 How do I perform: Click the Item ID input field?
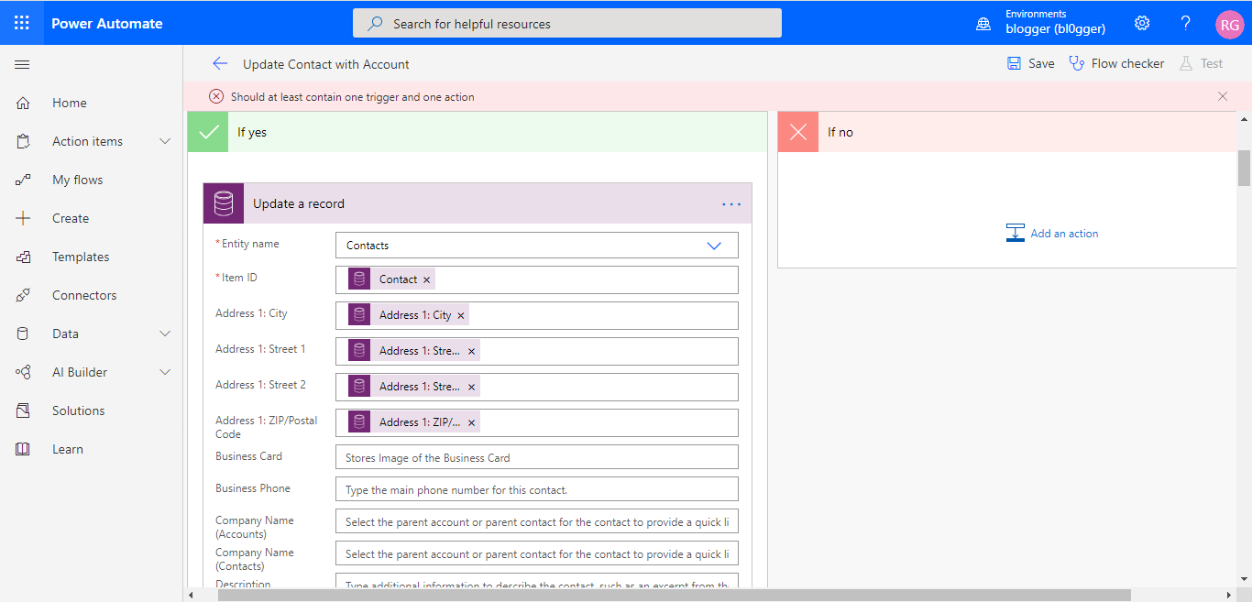(537, 279)
